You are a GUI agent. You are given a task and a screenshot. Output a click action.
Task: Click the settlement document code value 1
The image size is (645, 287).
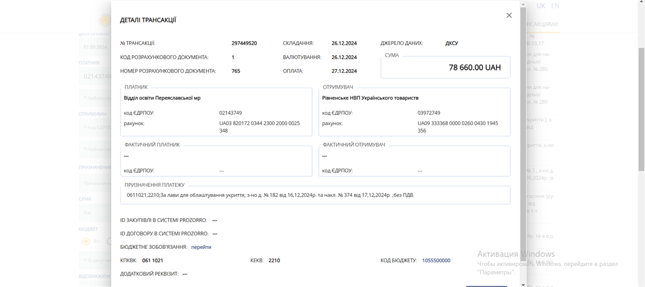233,57
